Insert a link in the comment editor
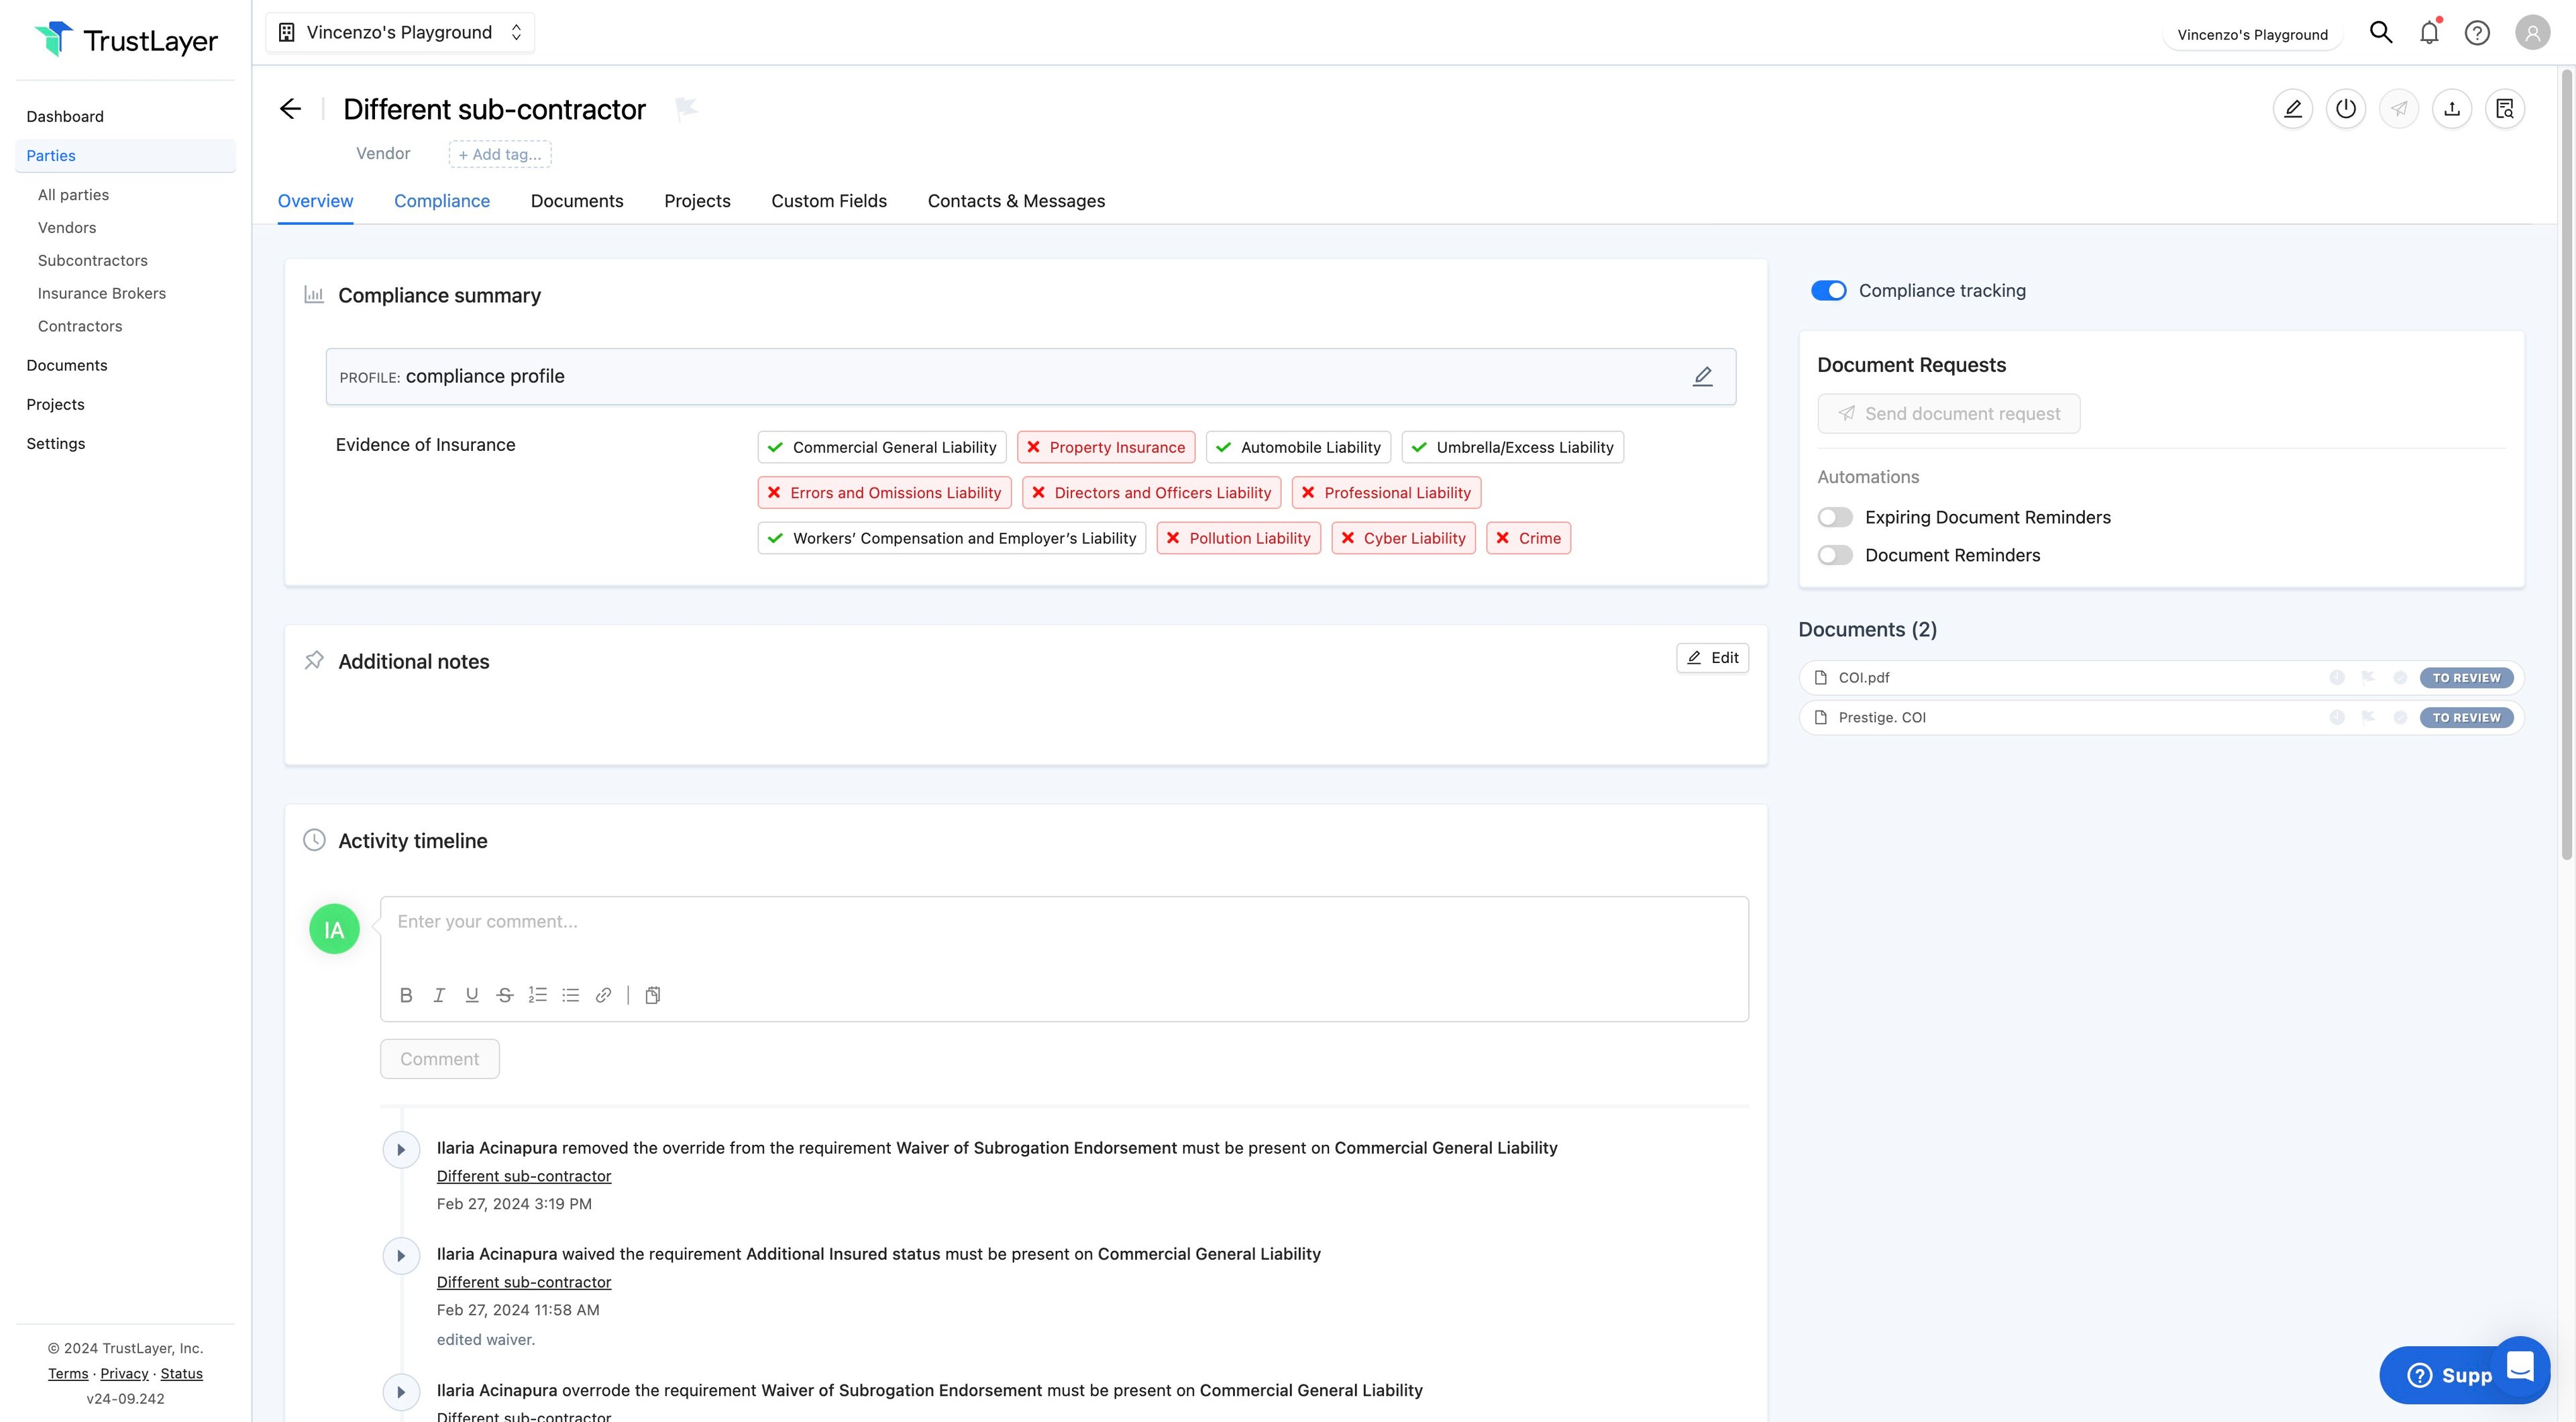 (603, 995)
